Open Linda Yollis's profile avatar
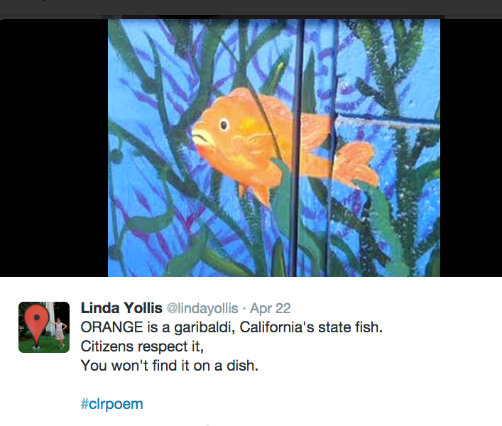 click(x=44, y=327)
